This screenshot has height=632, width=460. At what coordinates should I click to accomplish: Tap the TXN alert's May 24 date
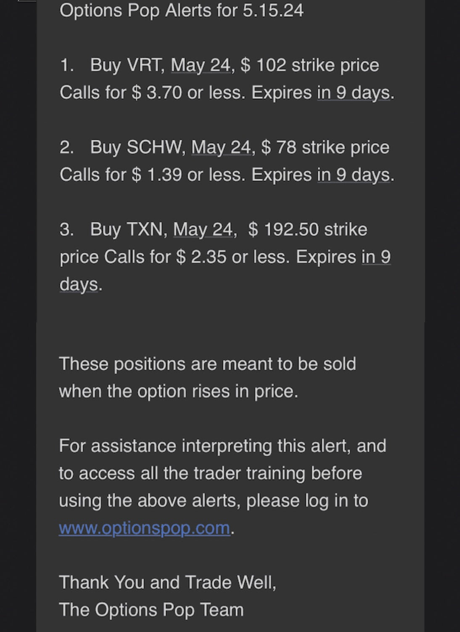(203, 230)
